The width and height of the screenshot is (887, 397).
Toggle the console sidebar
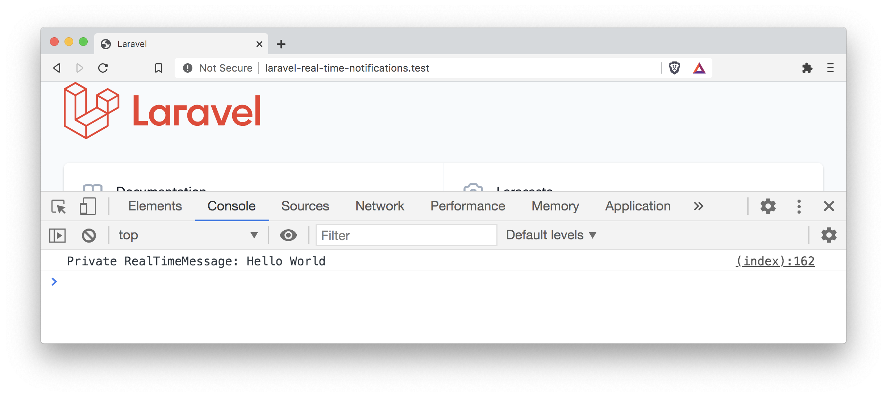coord(57,235)
